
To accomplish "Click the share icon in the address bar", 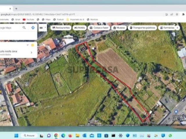I will [171, 14].
